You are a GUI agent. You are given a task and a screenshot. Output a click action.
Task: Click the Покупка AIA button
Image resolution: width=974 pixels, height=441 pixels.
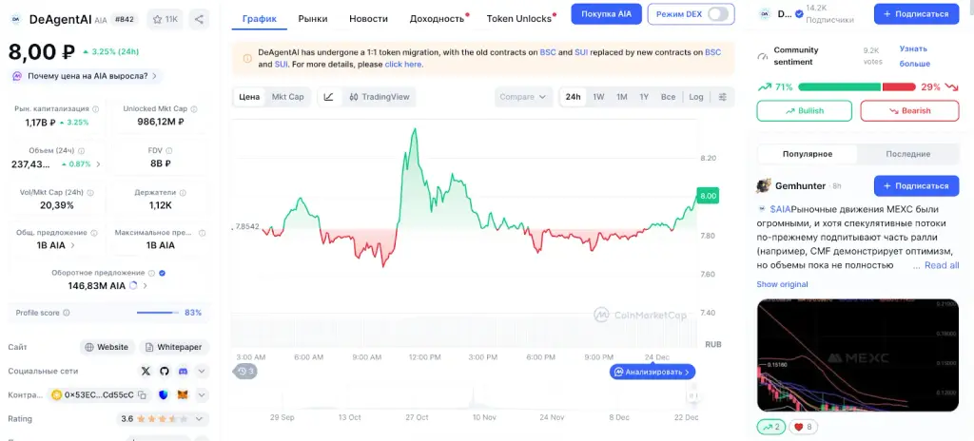click(606, 14)
